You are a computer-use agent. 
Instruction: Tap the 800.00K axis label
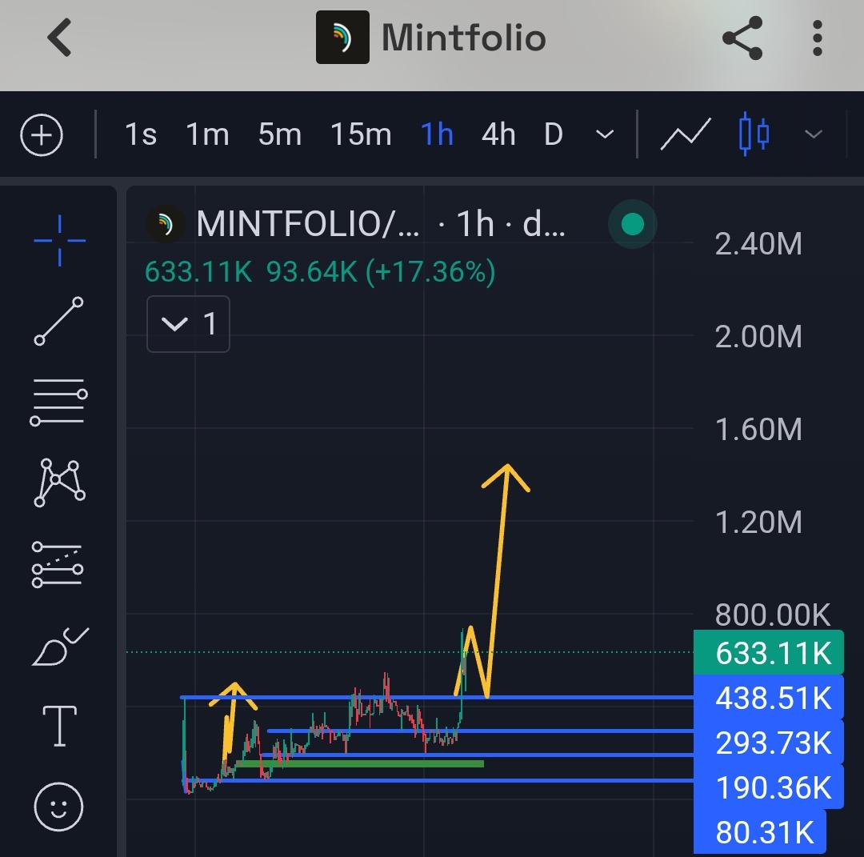click(x=773, y=615)
